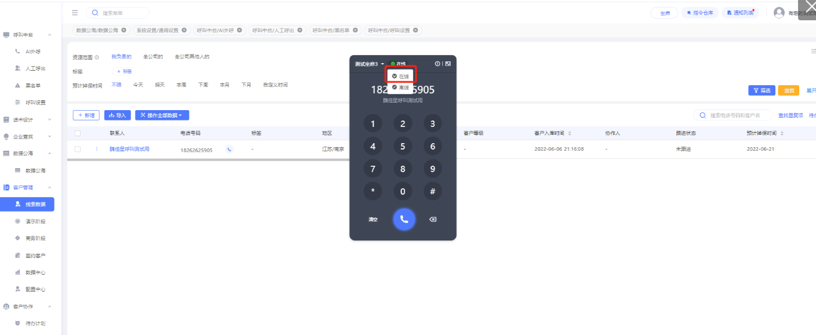Open 演示阶段 in the sidebar
The image size is (816, 335).
(35, 221)
